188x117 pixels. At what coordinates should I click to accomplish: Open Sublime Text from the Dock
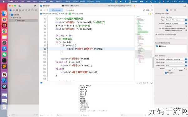coord(4,66)
